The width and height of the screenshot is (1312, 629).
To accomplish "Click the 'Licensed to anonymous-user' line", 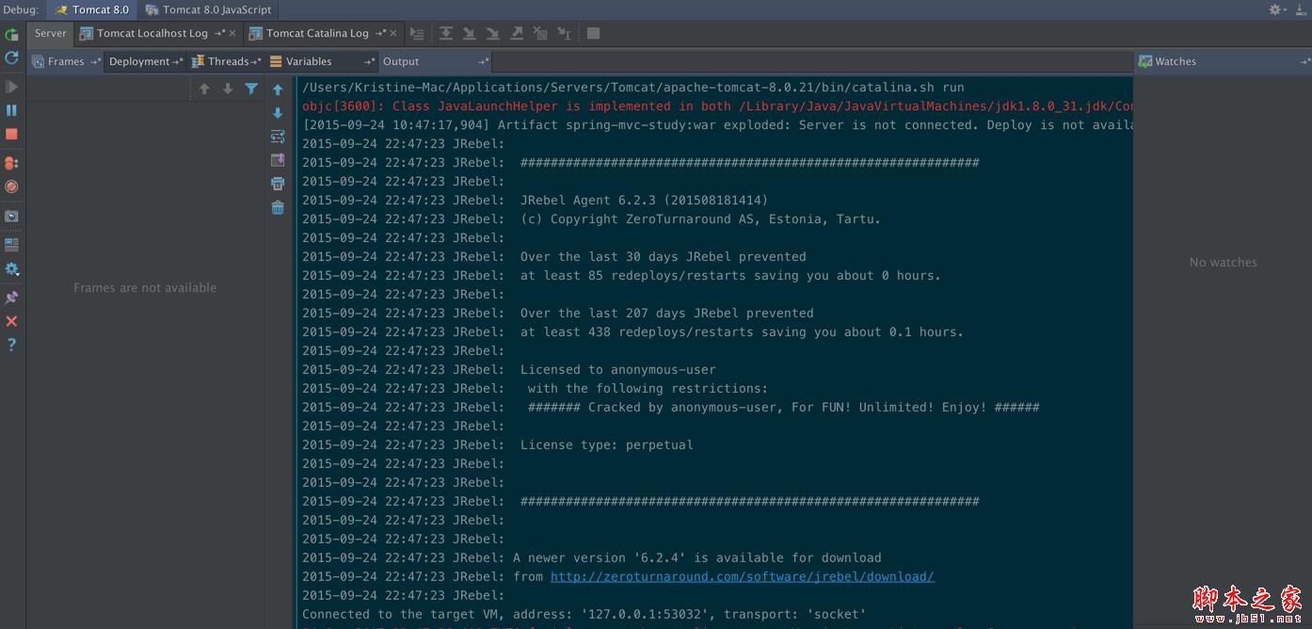I will click(508, 369).
